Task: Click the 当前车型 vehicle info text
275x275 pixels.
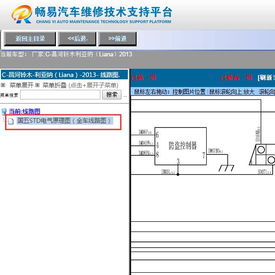Action: [66, 54]
